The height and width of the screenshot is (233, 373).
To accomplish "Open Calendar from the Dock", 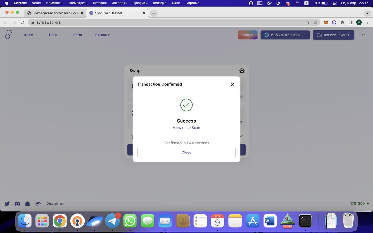I will click(x=218, y=221).
